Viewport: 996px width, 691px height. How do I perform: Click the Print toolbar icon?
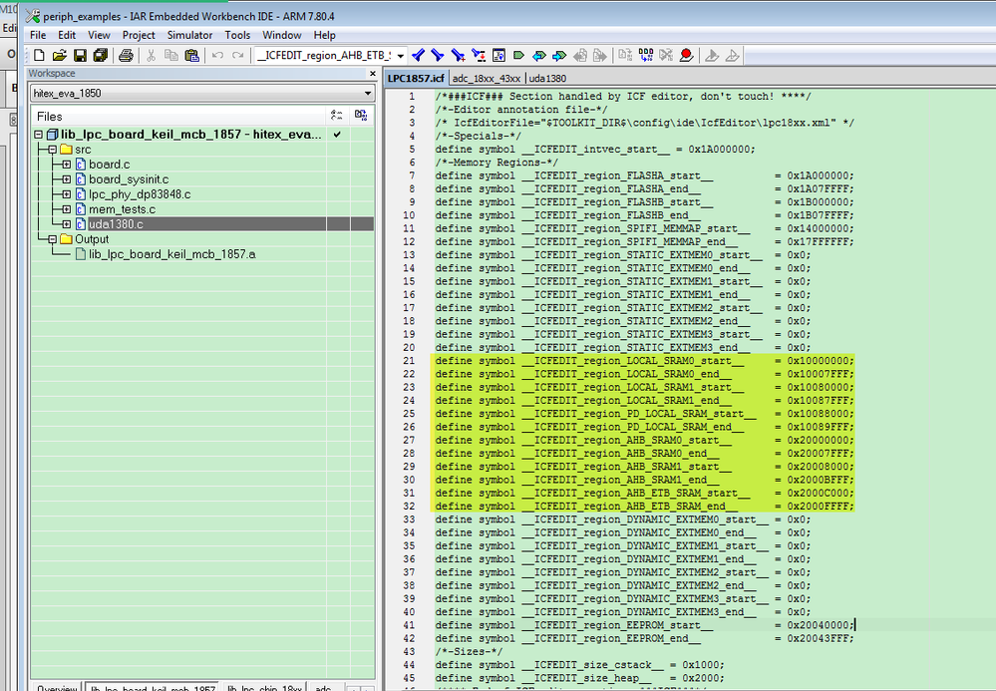coord(126,56)
